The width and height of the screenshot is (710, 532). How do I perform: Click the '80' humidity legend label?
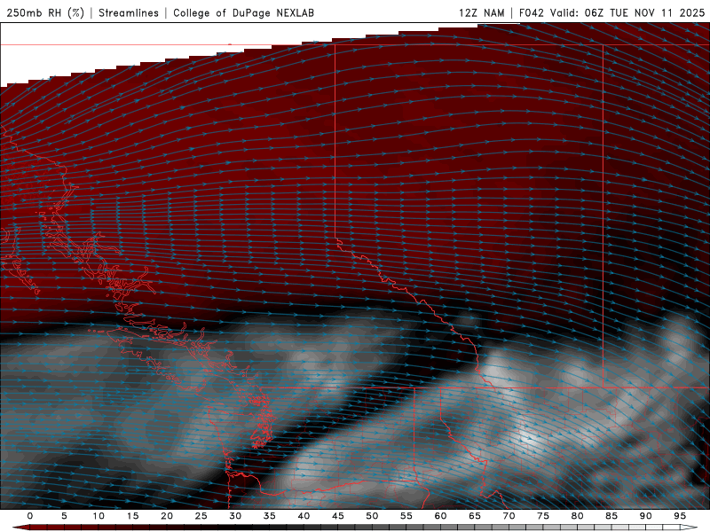pyautogui.click(x=577, y=516)
